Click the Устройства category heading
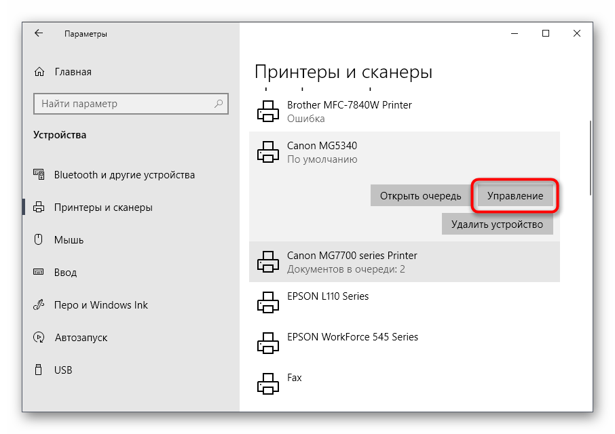The height and width of the screenshot is (434, 615). [x=60, y=135]
